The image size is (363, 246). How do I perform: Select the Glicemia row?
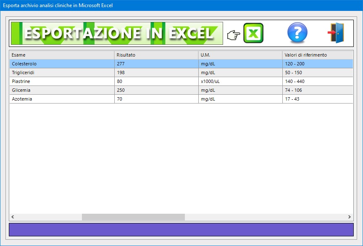pos(181,90)
